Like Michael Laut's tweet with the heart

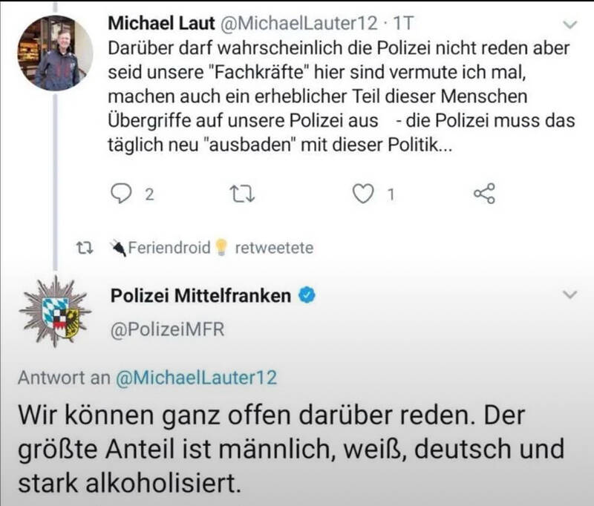pos(362,194)
